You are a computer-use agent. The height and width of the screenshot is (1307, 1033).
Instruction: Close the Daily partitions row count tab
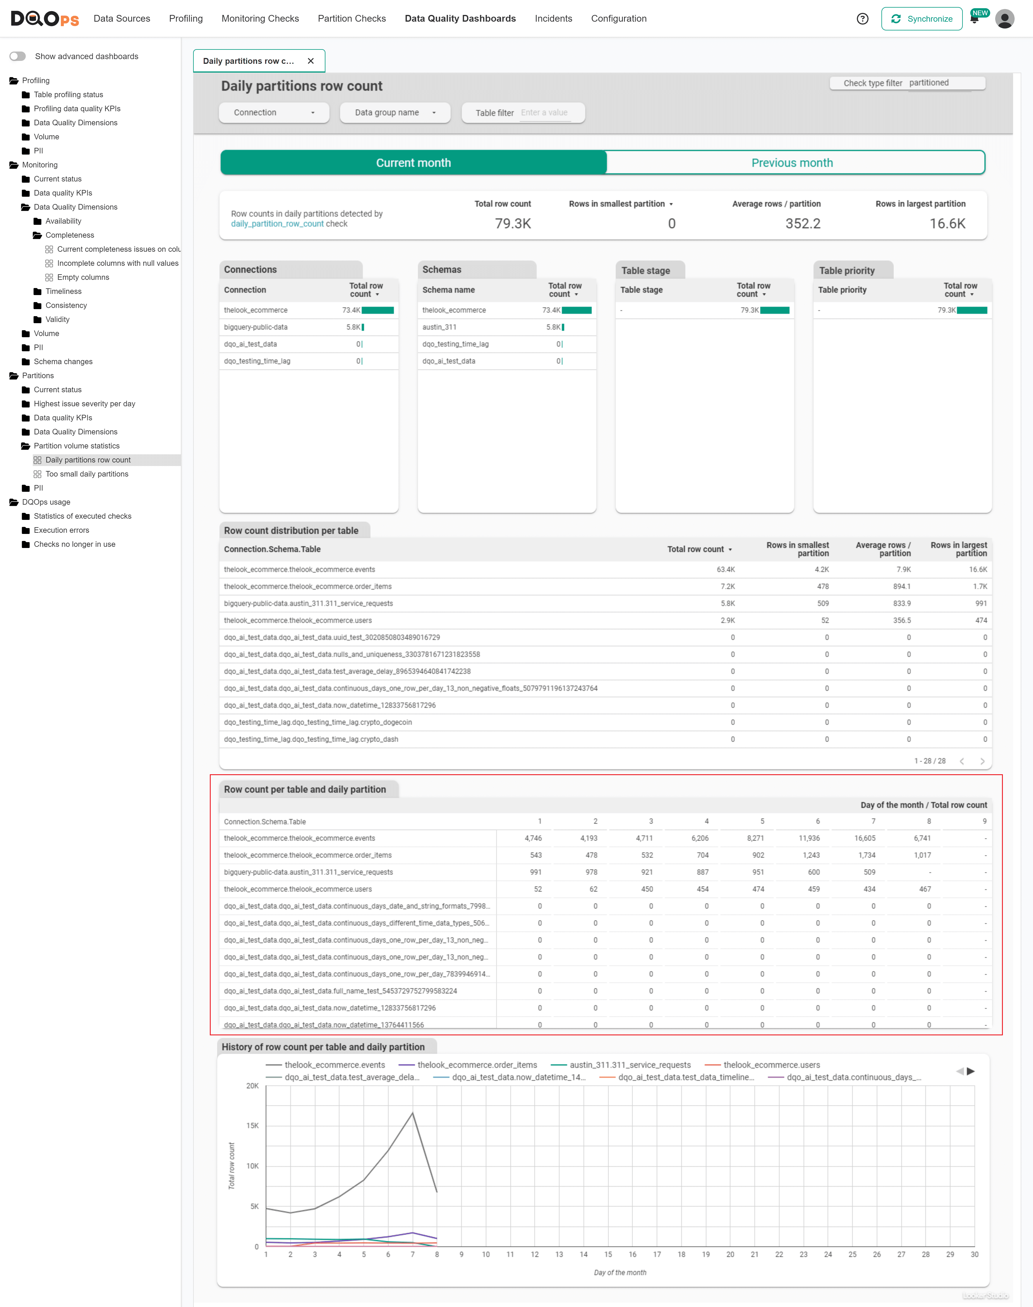311,61
